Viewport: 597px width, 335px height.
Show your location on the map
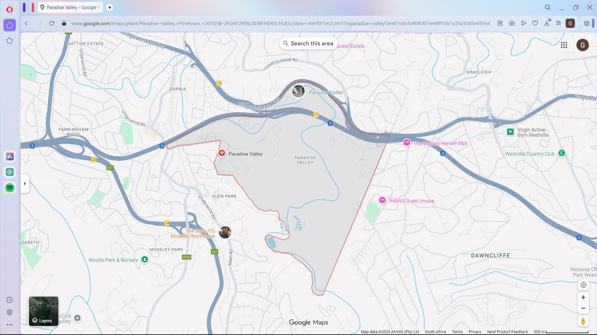[583, 285]
